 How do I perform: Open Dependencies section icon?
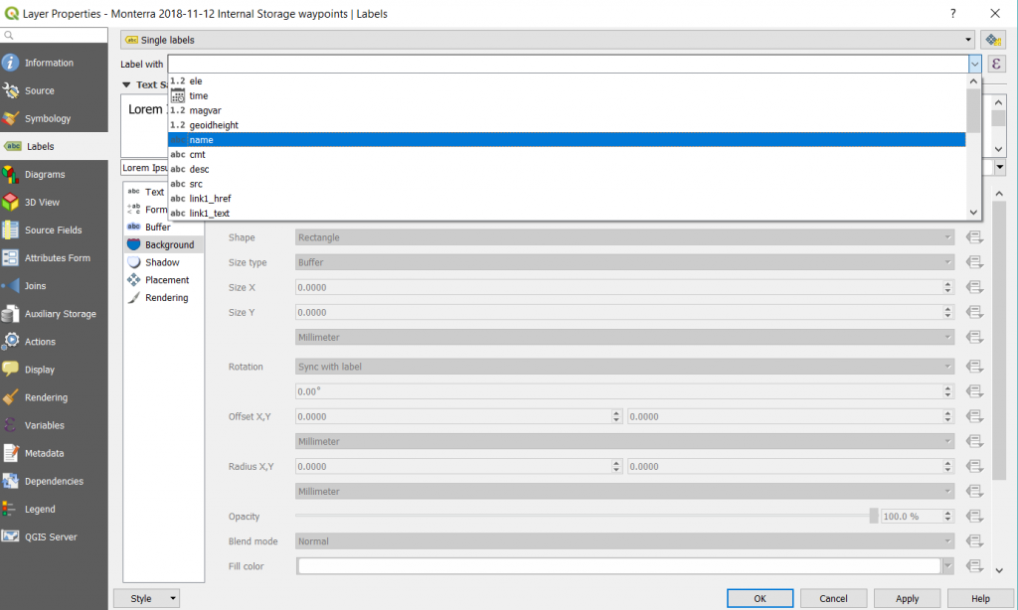pos(10,481)
